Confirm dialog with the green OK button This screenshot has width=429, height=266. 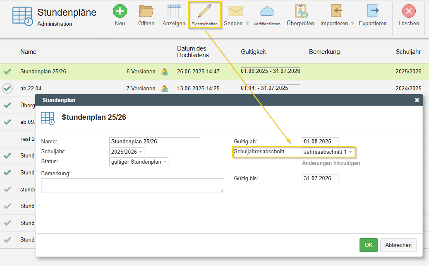(x=369, y=245)
